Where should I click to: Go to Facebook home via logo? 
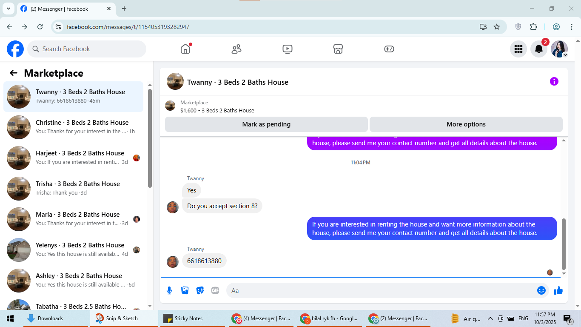[15, 49]
